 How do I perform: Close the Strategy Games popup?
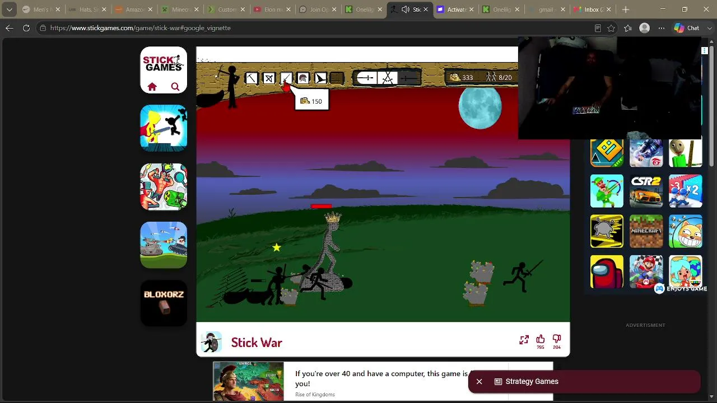pyautogui.click(x=479, y=382)
